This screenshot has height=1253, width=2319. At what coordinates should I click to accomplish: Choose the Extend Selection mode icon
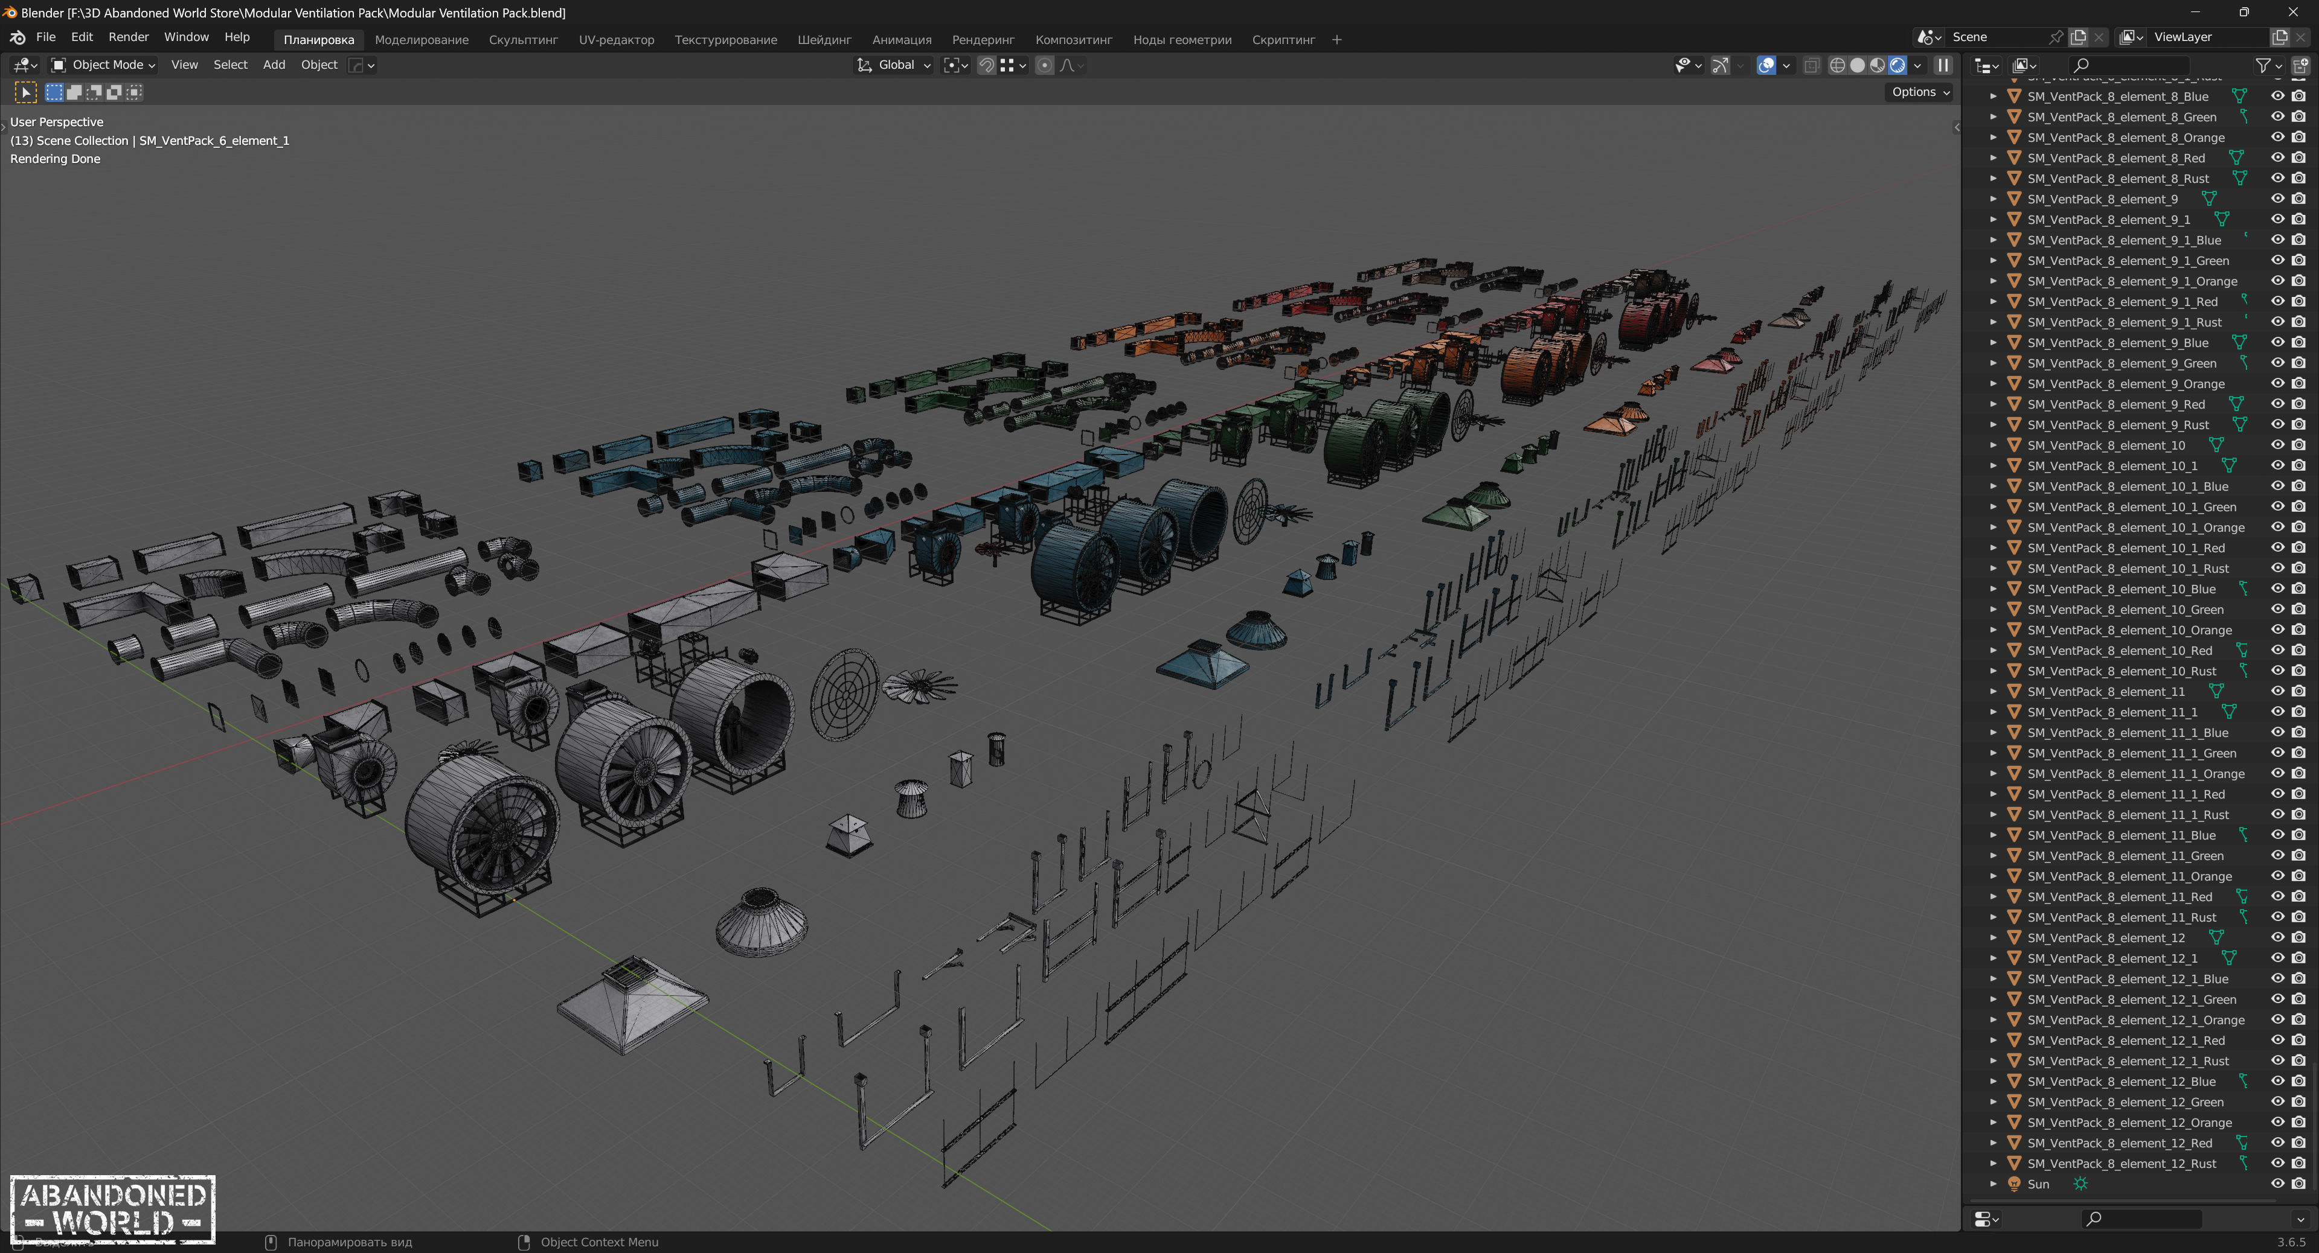tap(74, 92)
